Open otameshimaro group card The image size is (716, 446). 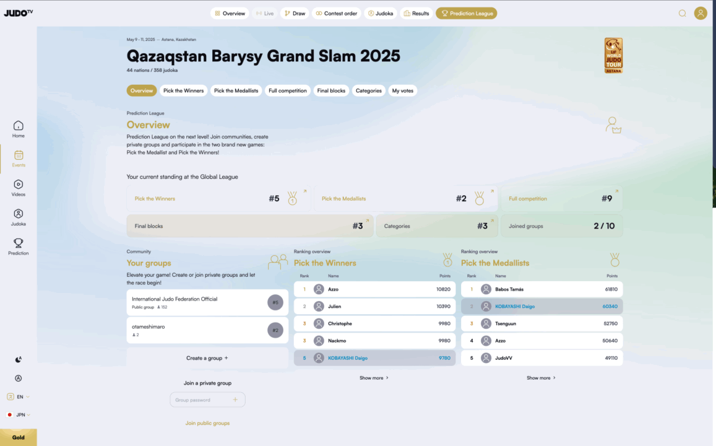click(x=207, y=330)
